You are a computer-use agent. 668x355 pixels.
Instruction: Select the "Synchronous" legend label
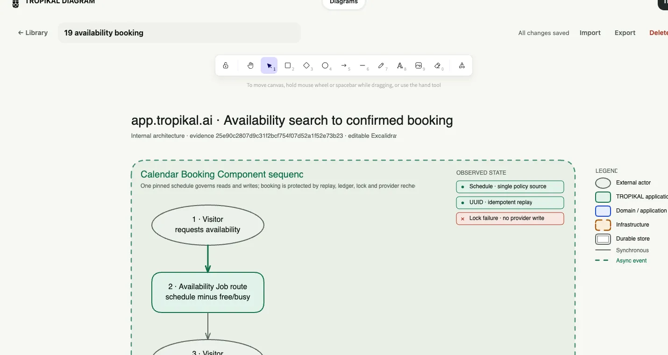click(x=632, y=250)
